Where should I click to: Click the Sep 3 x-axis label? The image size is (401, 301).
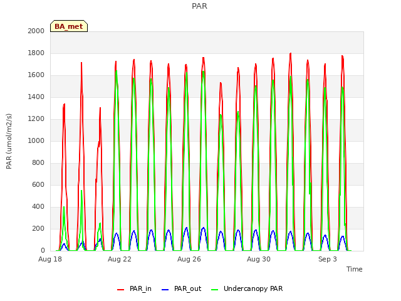click(x=328, y=259)
